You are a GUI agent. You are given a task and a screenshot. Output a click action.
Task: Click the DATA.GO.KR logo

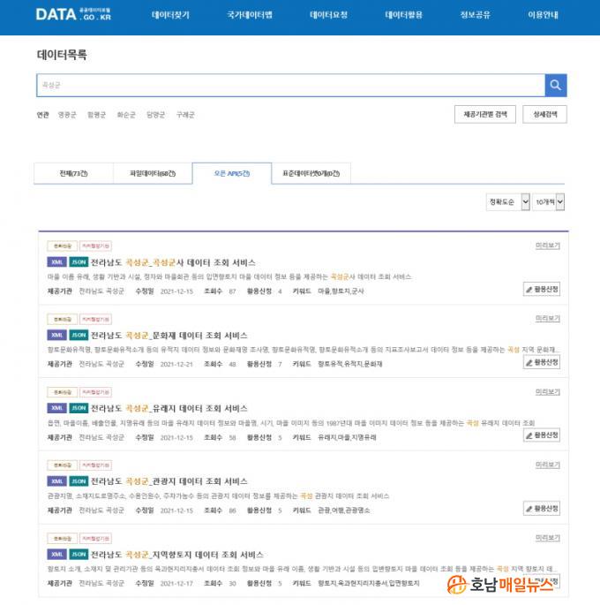[73, 15]
